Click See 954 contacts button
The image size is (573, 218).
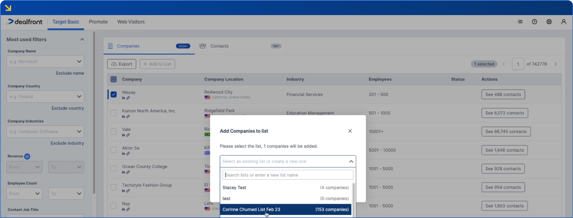tap(503, 187)
